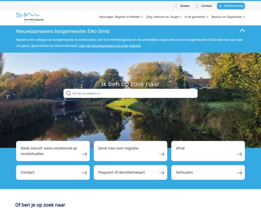The height and width of the screenshot is (208, 261).
Task: Click the Zoeken magnifier icon in top bar
Action: (x=176, y=6)
